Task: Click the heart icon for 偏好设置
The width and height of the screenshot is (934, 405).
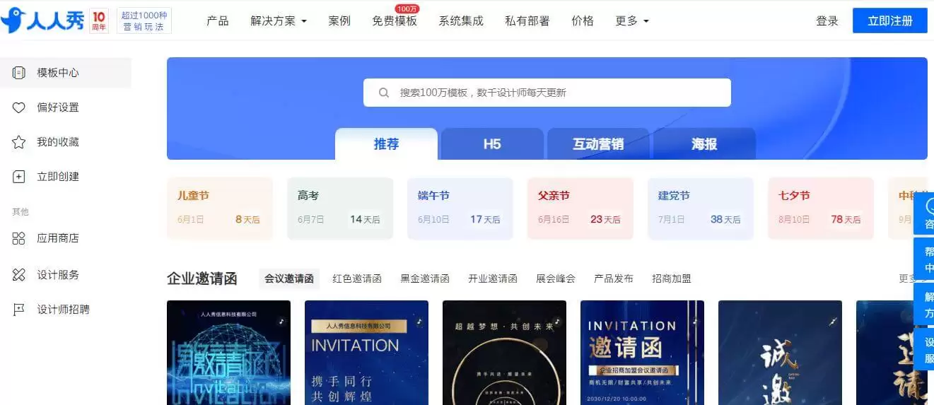Action: tap(19, 107)
